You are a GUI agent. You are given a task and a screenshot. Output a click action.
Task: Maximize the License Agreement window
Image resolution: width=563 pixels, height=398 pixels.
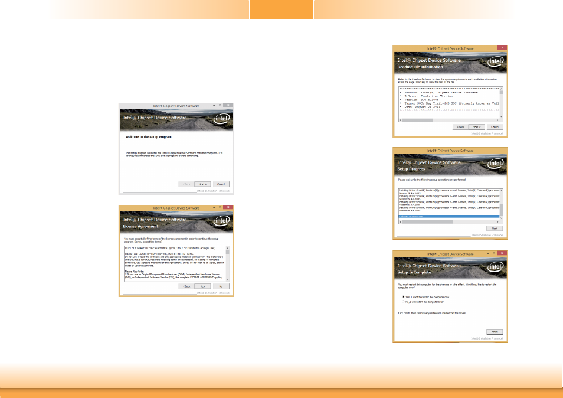220,207
